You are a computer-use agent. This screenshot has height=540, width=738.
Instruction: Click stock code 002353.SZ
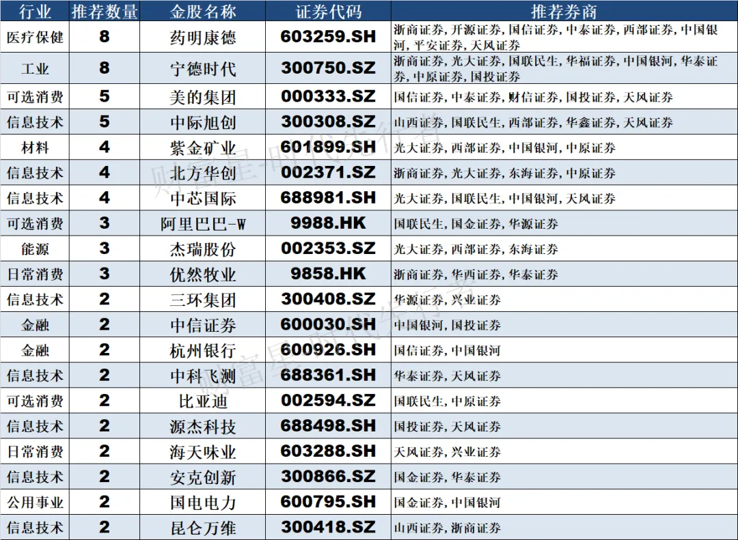[x=328, y=249]
